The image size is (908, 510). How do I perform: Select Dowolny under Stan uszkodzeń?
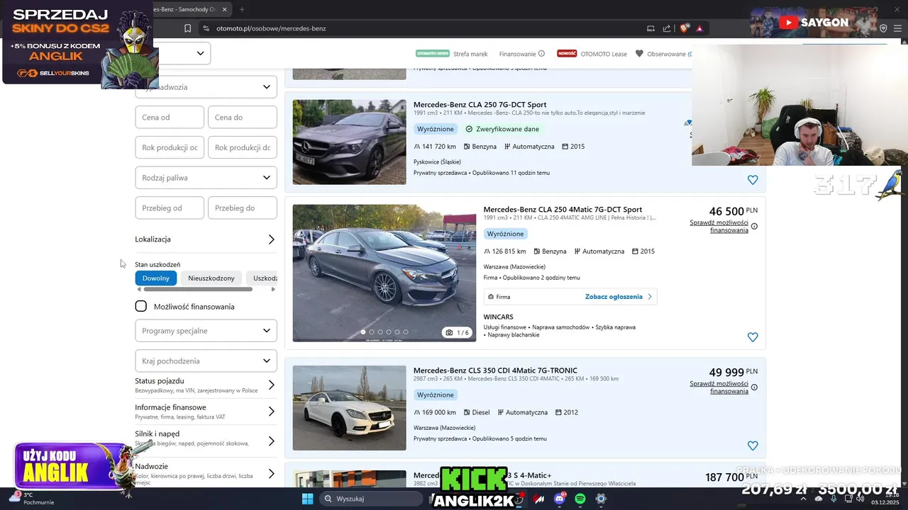[156, 278]
